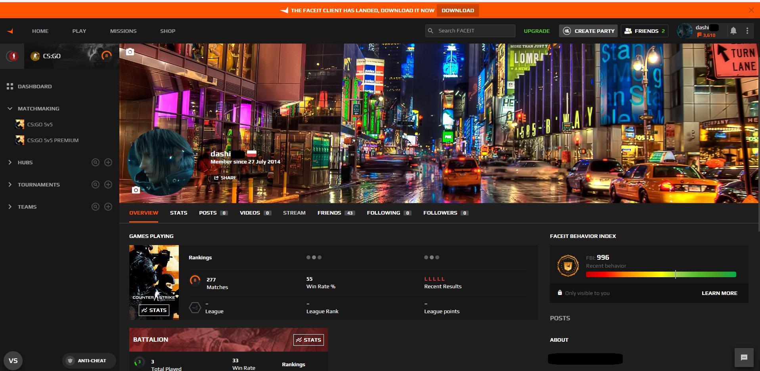Click the search magnifier icon
Viewport: 760px width, 371px height.
pyautogui.click(x=431, y=31)
